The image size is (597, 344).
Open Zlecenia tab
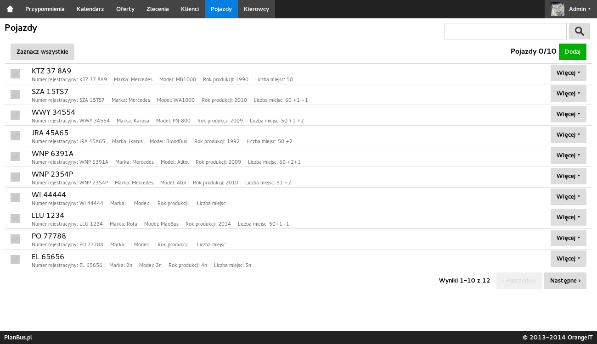pos(158,9)
